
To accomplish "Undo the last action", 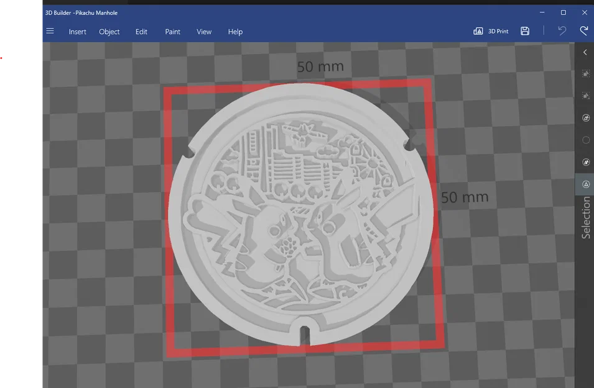I will click(x=562, y=30).
